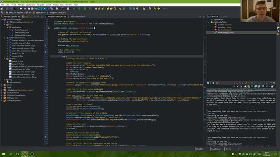Click taskbar search magnifier icon
The image size is (280, 157).
[10, 154]
